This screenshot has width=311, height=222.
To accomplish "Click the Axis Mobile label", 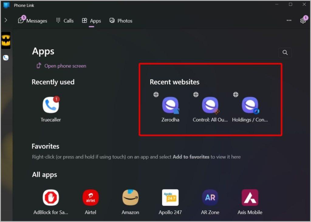I will coord(250,213).
